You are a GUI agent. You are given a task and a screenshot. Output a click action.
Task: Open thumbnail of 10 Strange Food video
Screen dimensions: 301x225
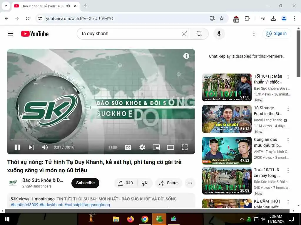click(227, 119)
